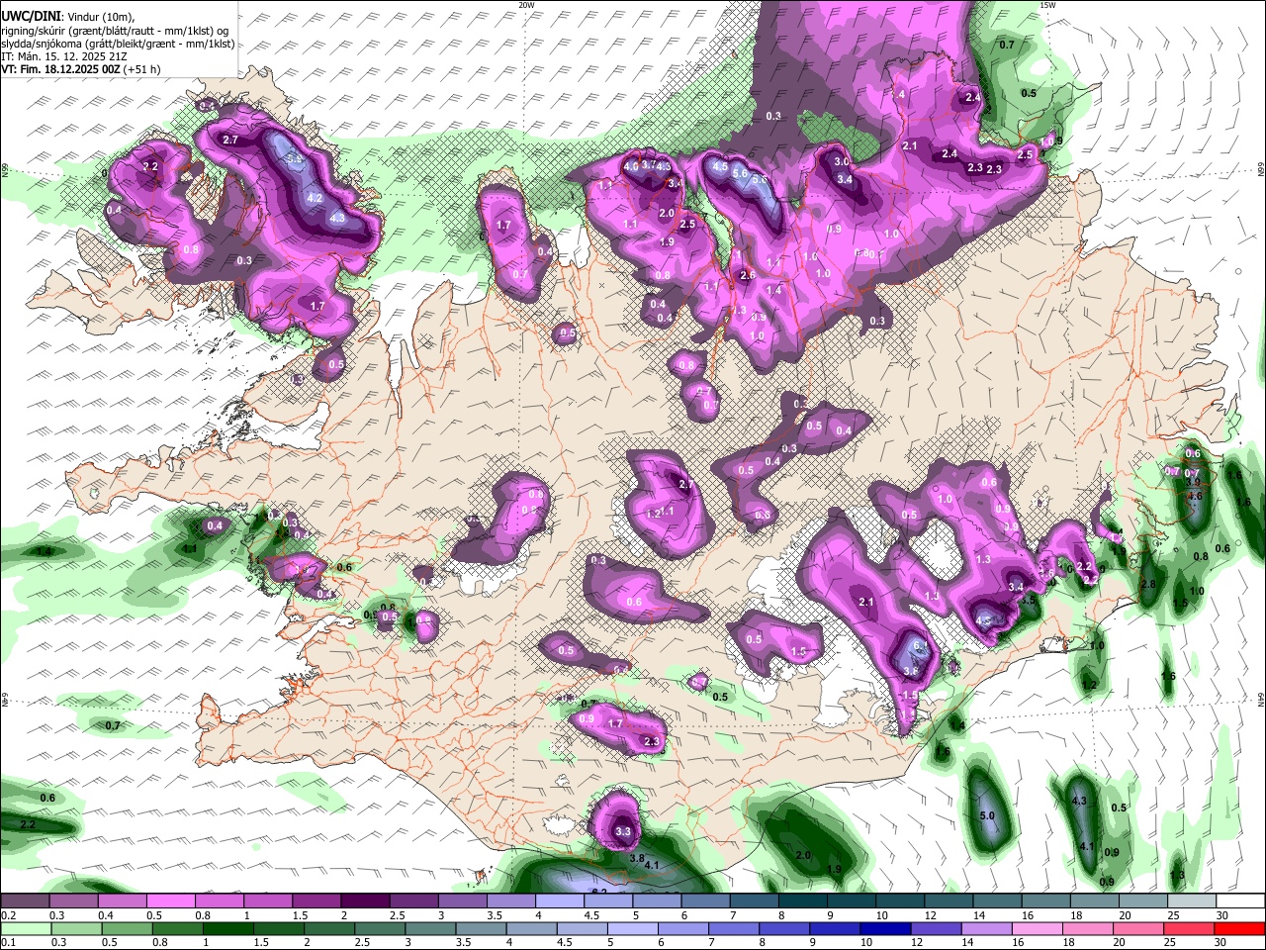The image size is (1266, 950).
Task: Click the rigning/skúrir legend description line
Action: pyautogui.click(x=114, y=31)
